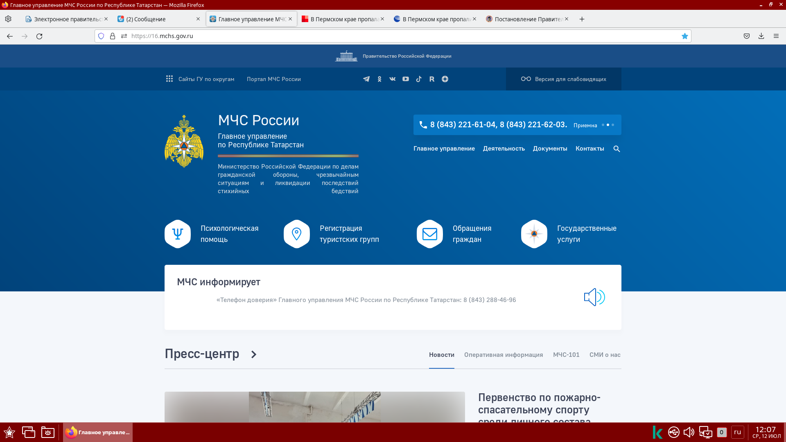Select the third phone carousel dot
Viewport: 786px width, 442px height.
tap(613, 125)
